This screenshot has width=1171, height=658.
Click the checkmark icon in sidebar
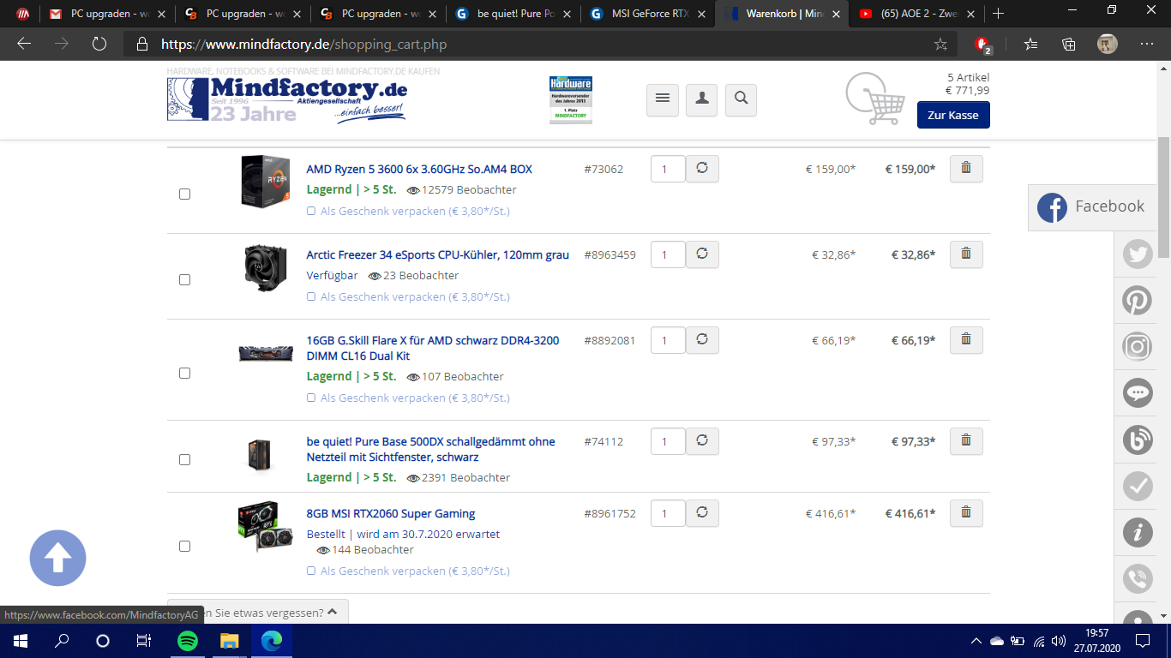1138,486
